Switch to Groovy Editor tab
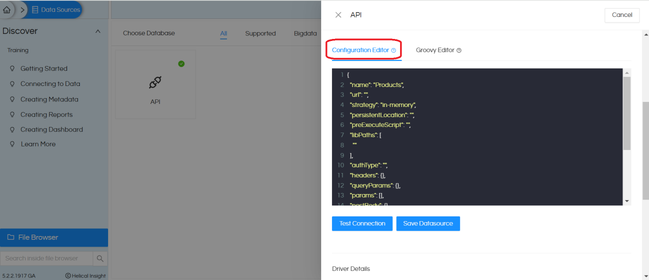 [x=435, y=50]
